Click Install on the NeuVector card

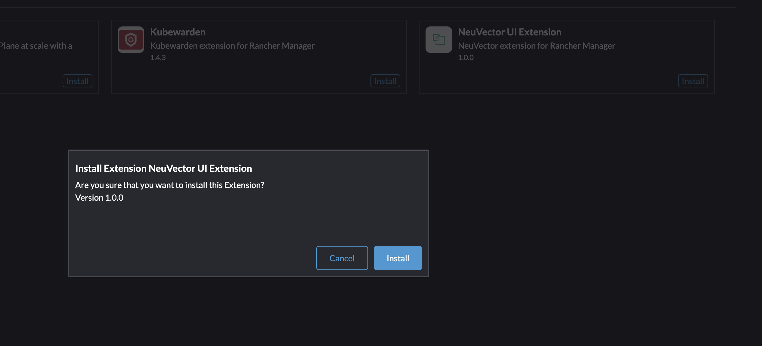[693, 81]
